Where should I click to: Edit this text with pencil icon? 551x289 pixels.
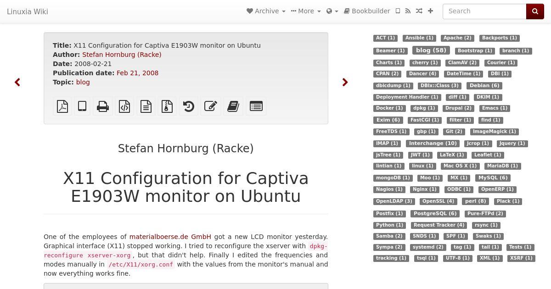click(x=211, y=106)
